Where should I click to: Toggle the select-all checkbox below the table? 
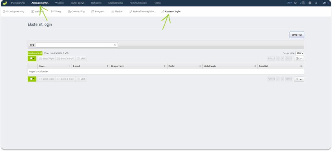pyautogui.click(x=31, y=79)
